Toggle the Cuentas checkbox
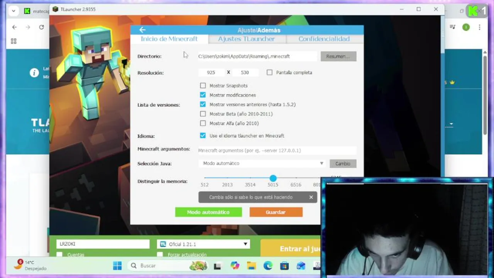The image size is (494, 278). pos(59,254)
